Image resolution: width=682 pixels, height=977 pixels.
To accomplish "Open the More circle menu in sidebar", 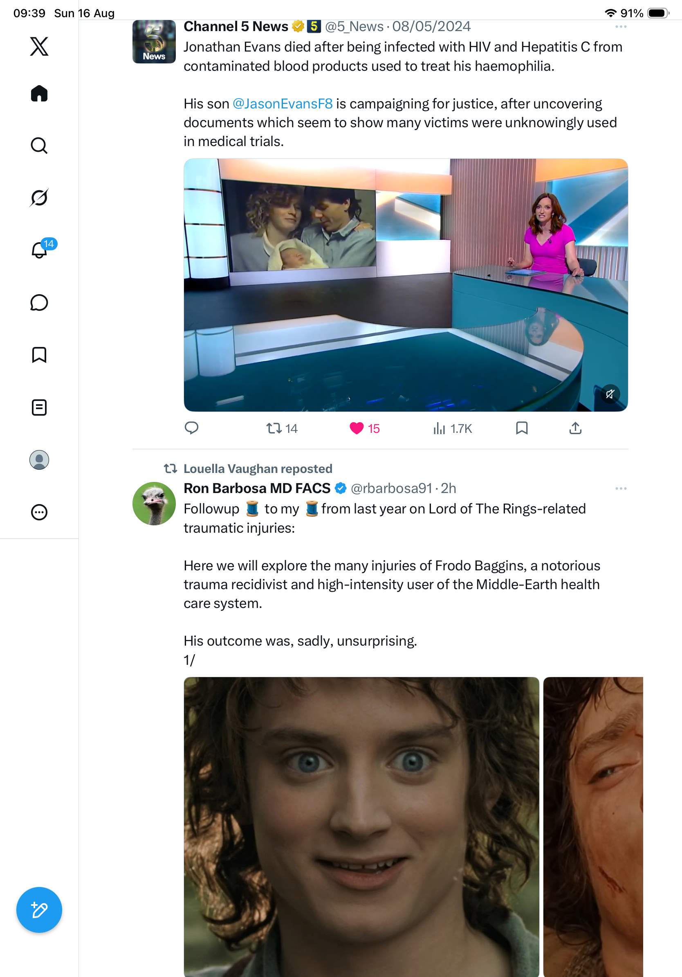I will tap(39, 512).
